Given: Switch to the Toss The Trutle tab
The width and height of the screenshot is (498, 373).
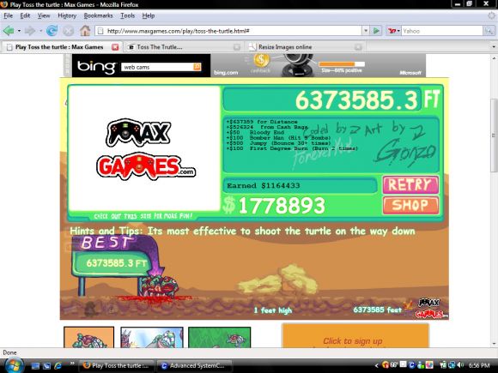Looking at the screenshot, I should (183, 47).
